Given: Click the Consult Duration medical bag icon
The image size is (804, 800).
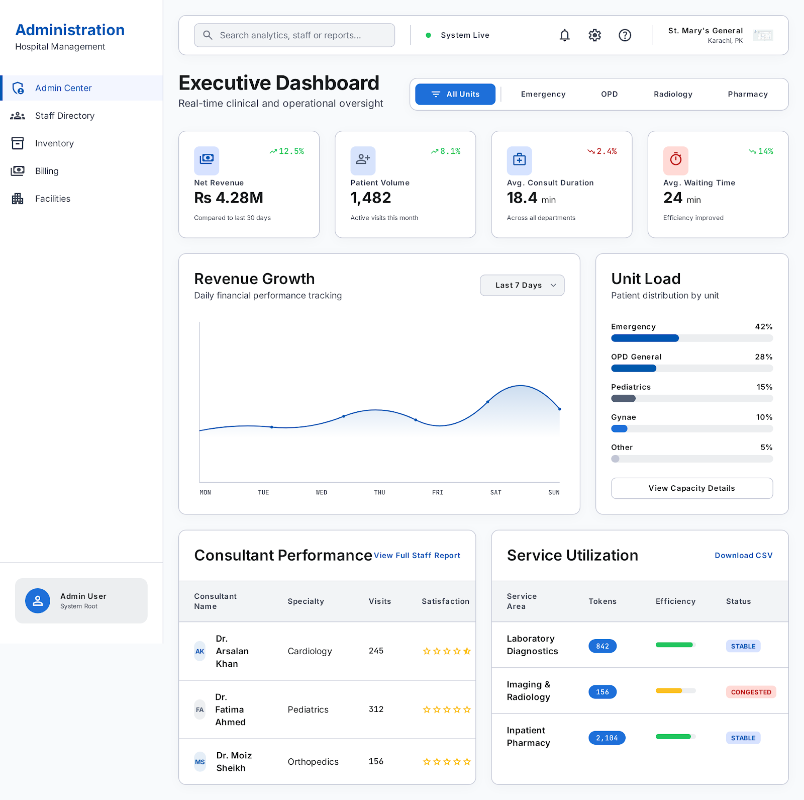Looking at the screenshot, I should pos(519,159).
